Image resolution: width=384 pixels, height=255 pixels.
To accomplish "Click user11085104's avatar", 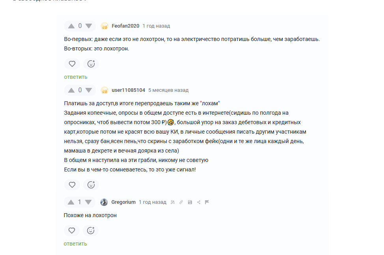I will point(104,90).
